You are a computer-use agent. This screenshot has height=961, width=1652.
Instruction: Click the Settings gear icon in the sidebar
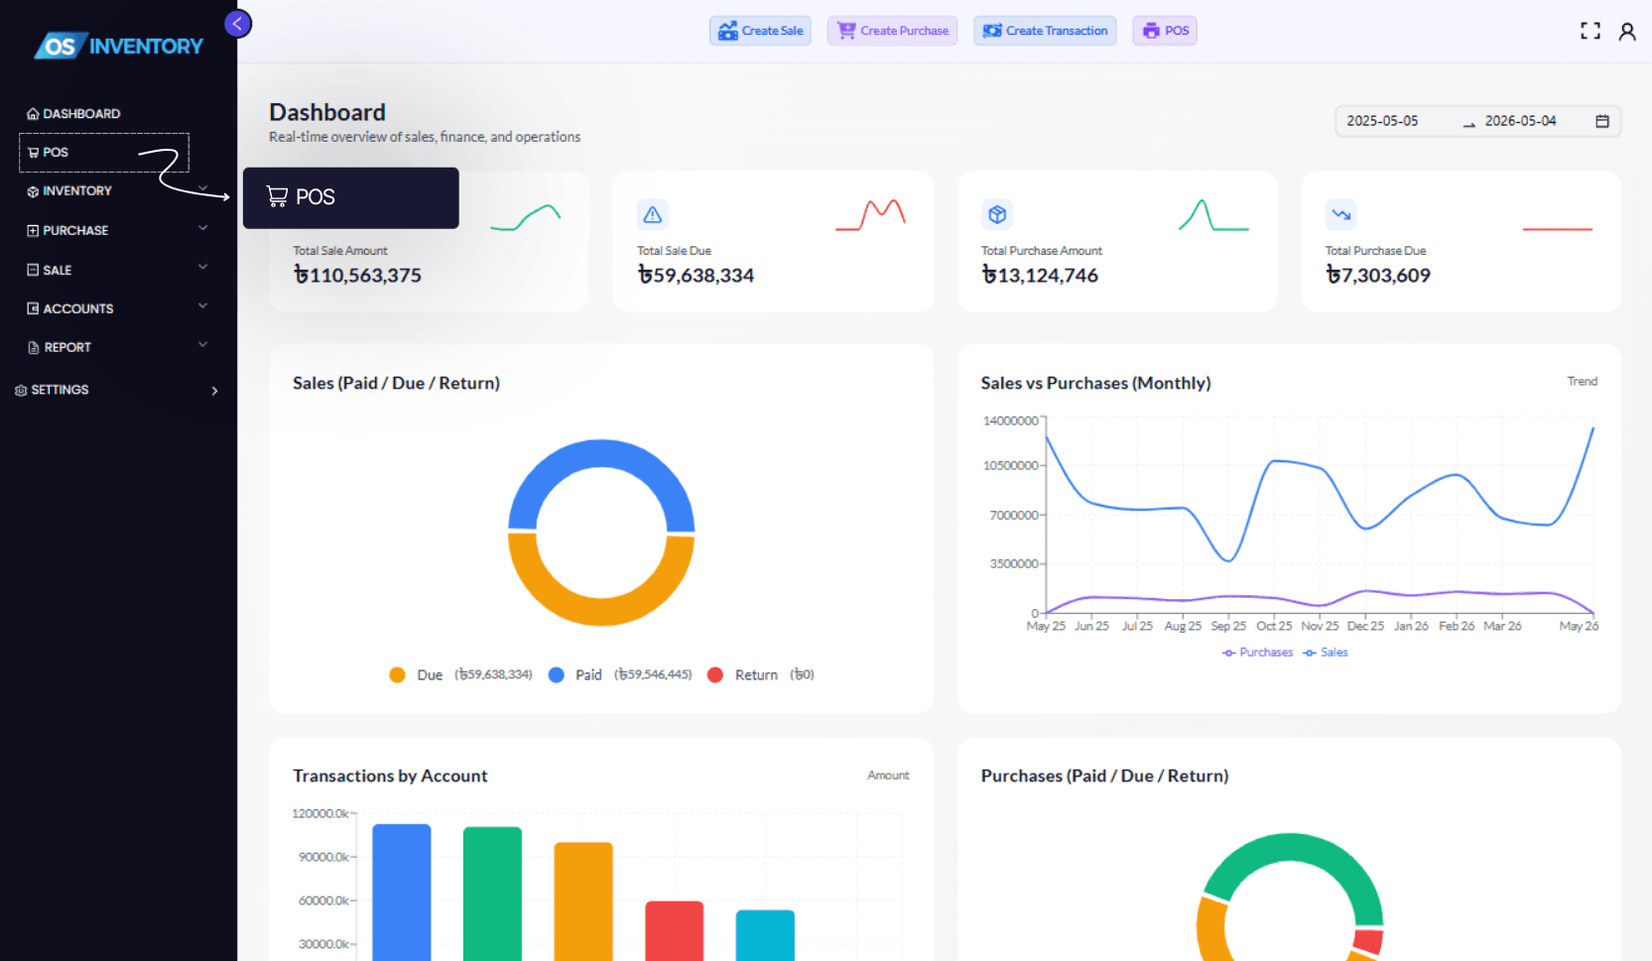(x=21, y=391)
